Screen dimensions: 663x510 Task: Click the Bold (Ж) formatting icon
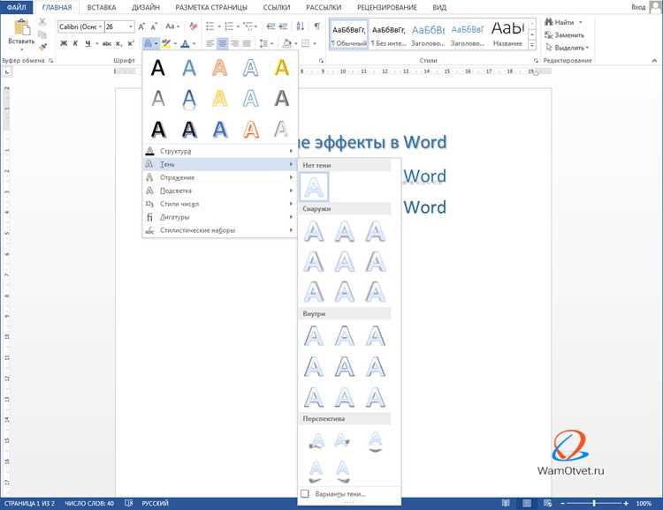tap(64, 43)
